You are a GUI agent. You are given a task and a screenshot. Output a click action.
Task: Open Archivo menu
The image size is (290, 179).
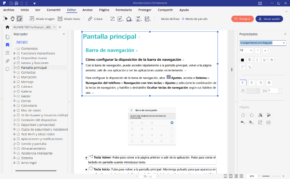click(9, 10)
